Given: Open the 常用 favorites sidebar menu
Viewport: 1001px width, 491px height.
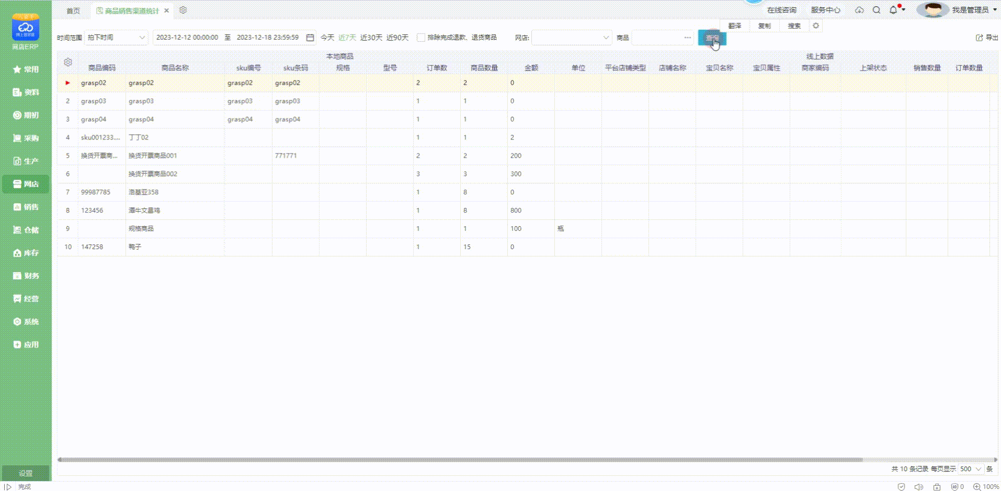Looking at the screenshot, I should [x=26, y=69].
